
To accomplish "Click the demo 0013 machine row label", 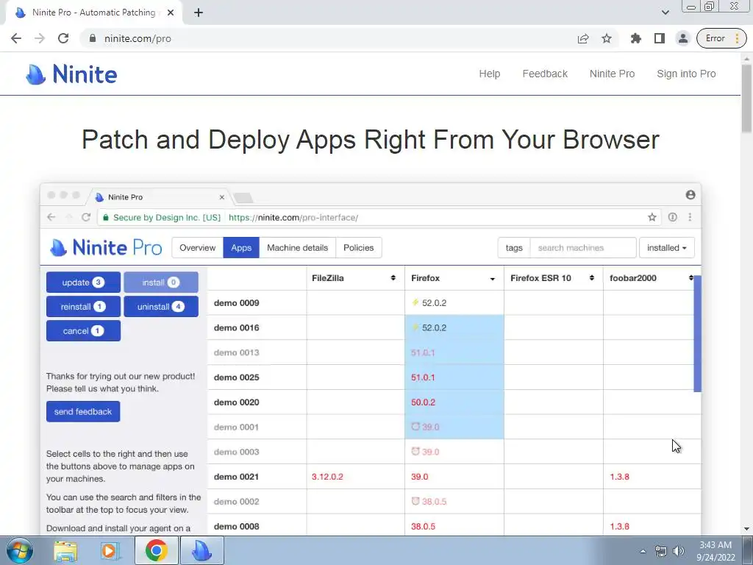I will pos(236,352).
